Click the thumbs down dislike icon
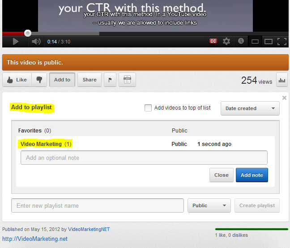 (x=39, y=80)
